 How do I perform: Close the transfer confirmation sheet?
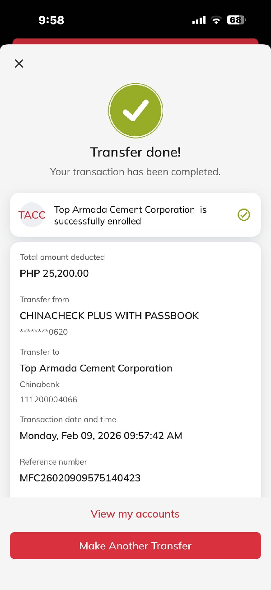[19, 64]
